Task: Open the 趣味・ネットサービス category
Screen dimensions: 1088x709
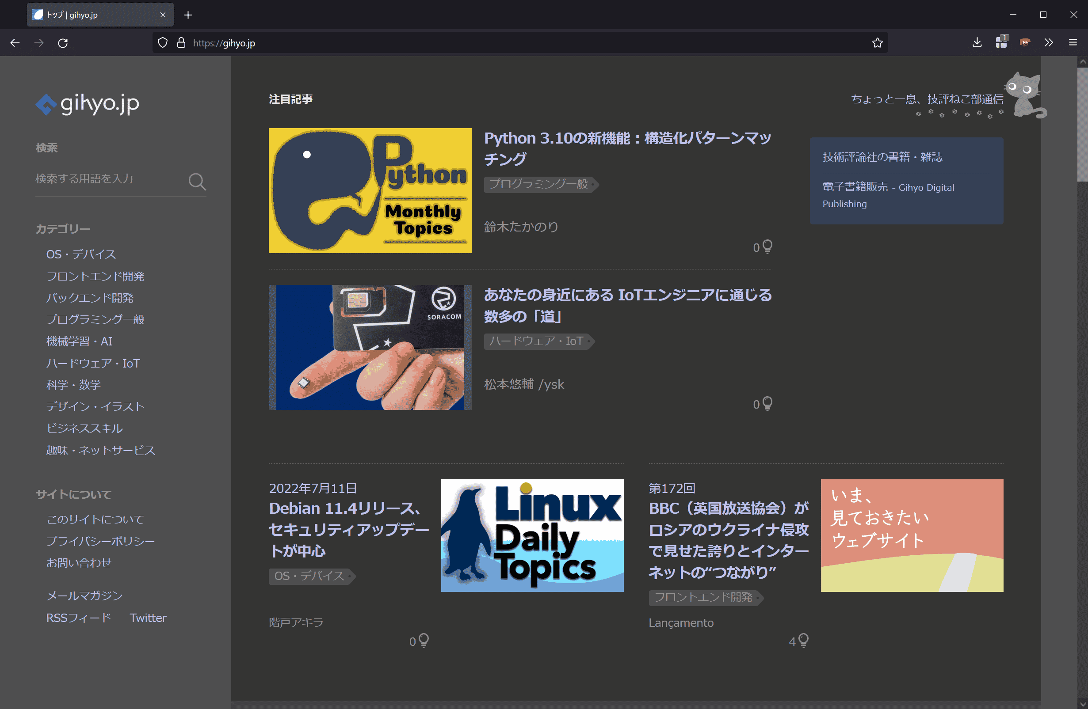Action: coord(100,450)
